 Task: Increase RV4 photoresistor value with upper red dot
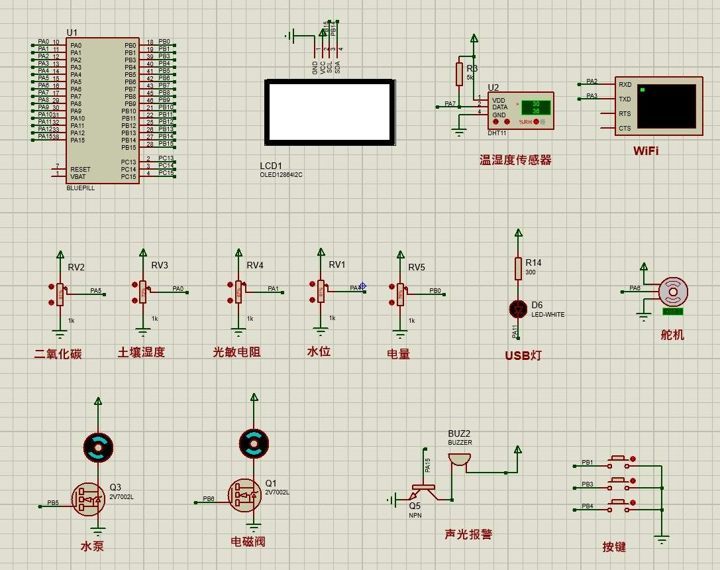pos(230,285)
